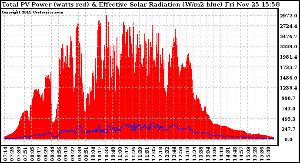
Task: Select the 1486.0 y-axis value
Action: [x=288, y=78]
